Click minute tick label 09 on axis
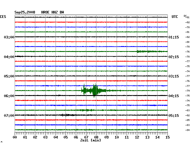Image resolution: width=191 pixels, height=145 pixels. 106,137
